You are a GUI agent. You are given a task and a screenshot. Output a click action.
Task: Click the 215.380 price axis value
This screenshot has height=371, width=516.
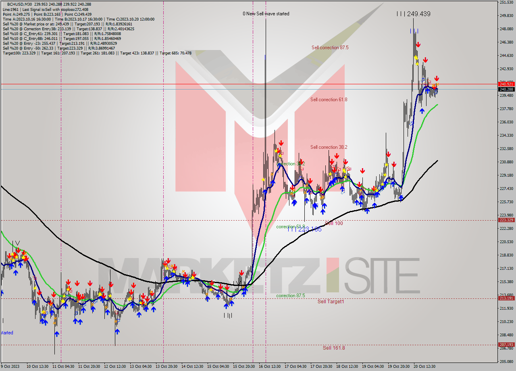[507, 282]
